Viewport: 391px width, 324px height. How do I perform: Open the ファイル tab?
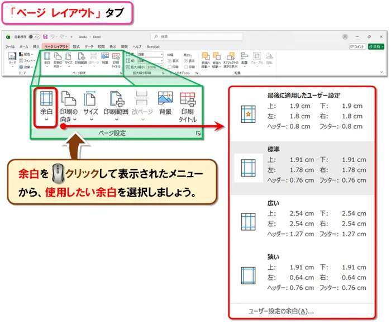10,46
